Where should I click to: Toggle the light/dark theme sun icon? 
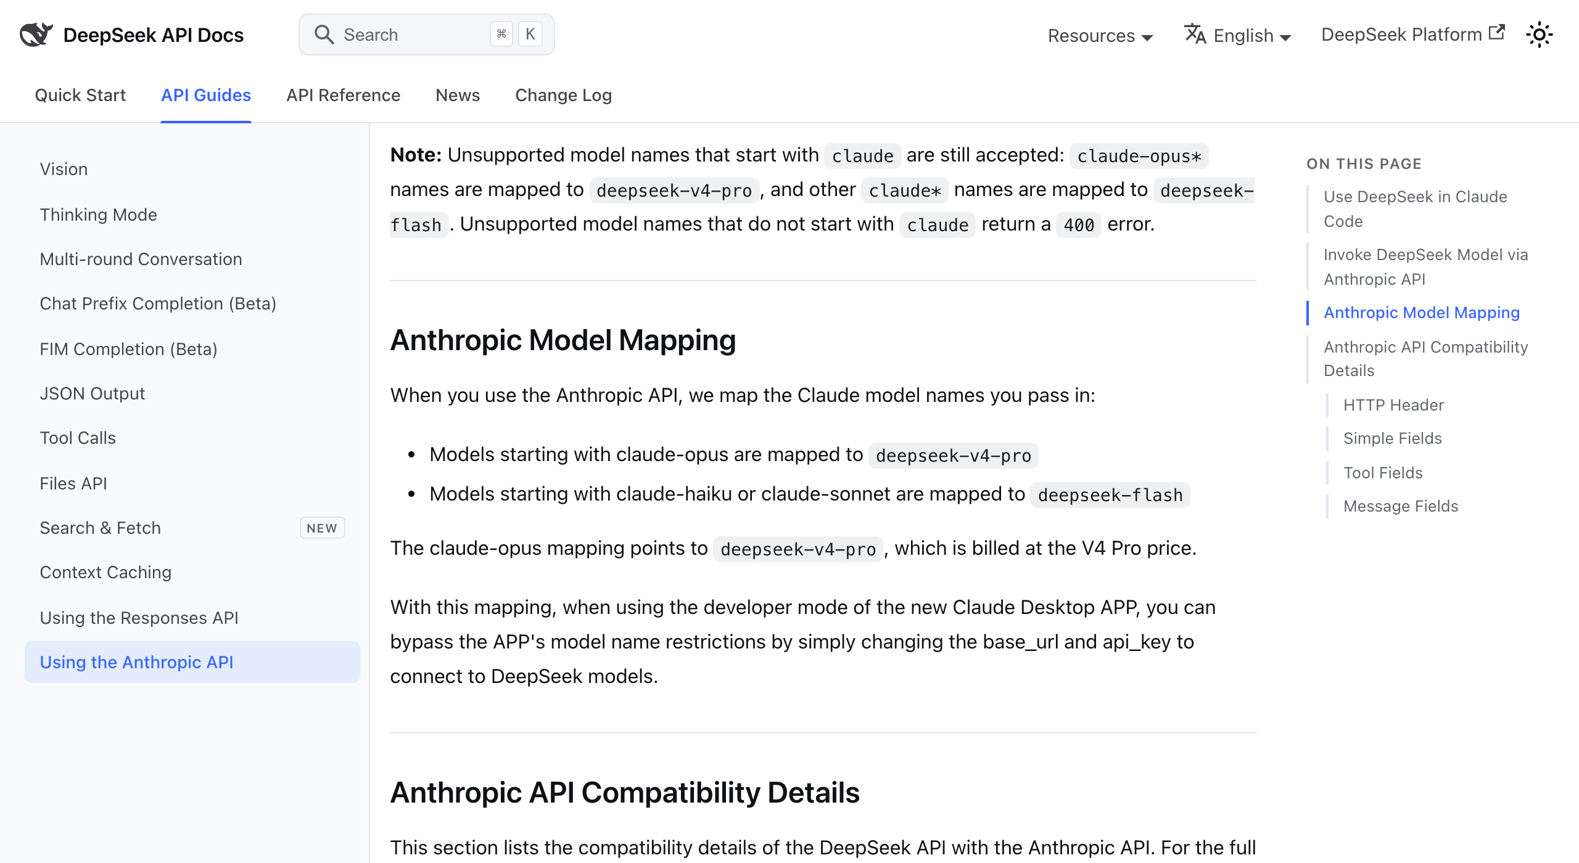click(1540, 35)
